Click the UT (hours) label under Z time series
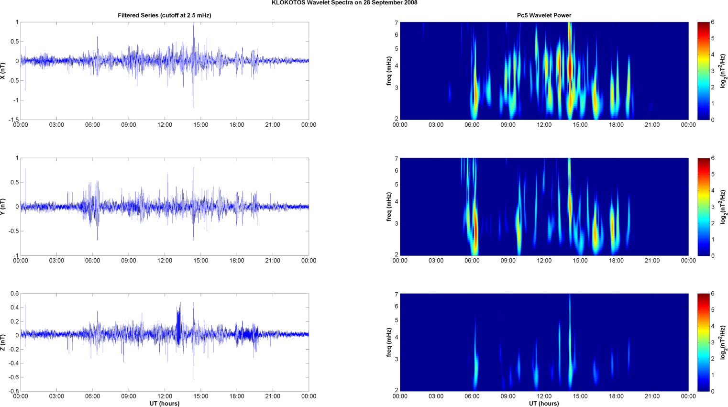The height and width of the screenshot is (407, 728). [165, 404]
